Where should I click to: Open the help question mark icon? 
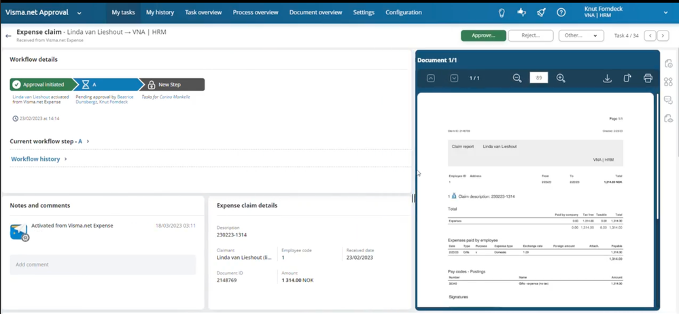click(561, 12)
